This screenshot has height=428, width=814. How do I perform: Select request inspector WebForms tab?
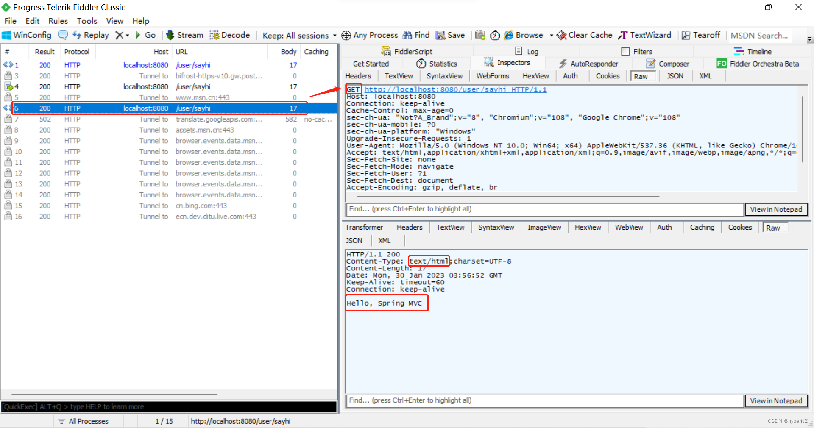click(x=493, y=76)
